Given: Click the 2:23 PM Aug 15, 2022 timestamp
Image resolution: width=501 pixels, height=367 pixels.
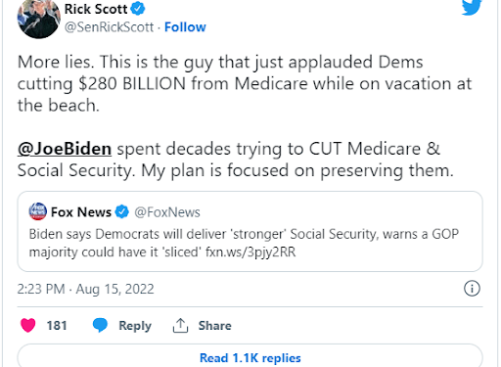Looking at the screenshot, I should click(85, 289).
